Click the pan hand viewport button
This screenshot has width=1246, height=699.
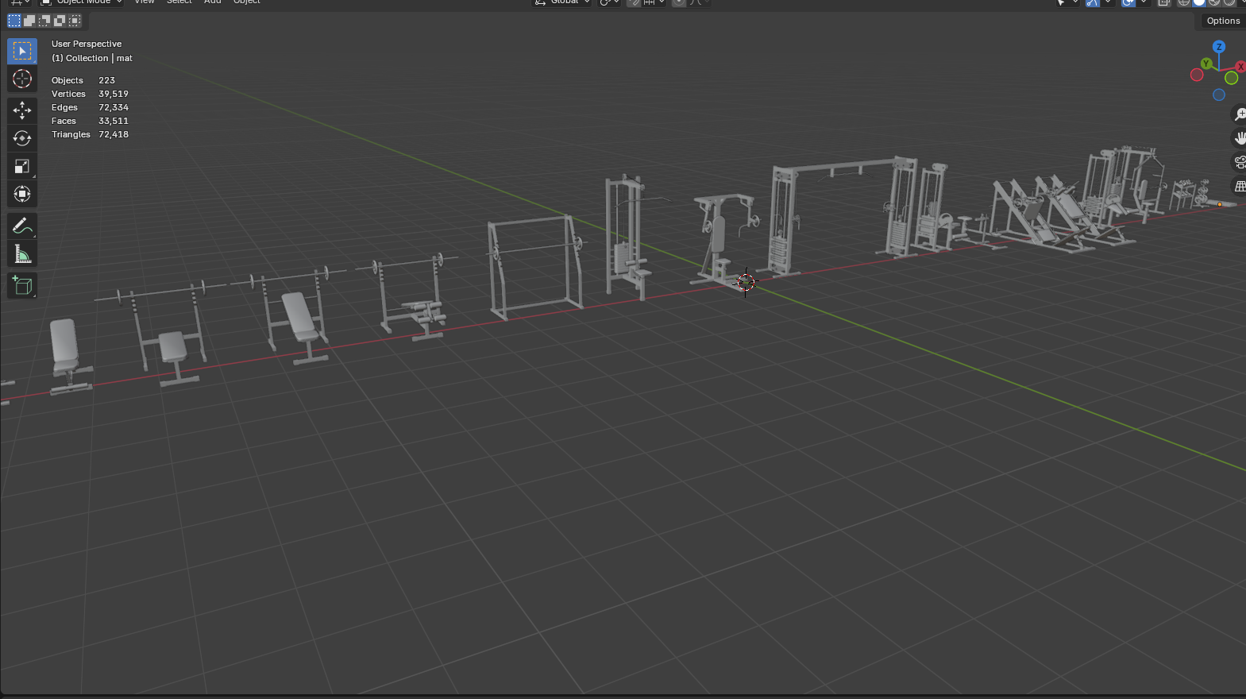(x=1240, y=138)
